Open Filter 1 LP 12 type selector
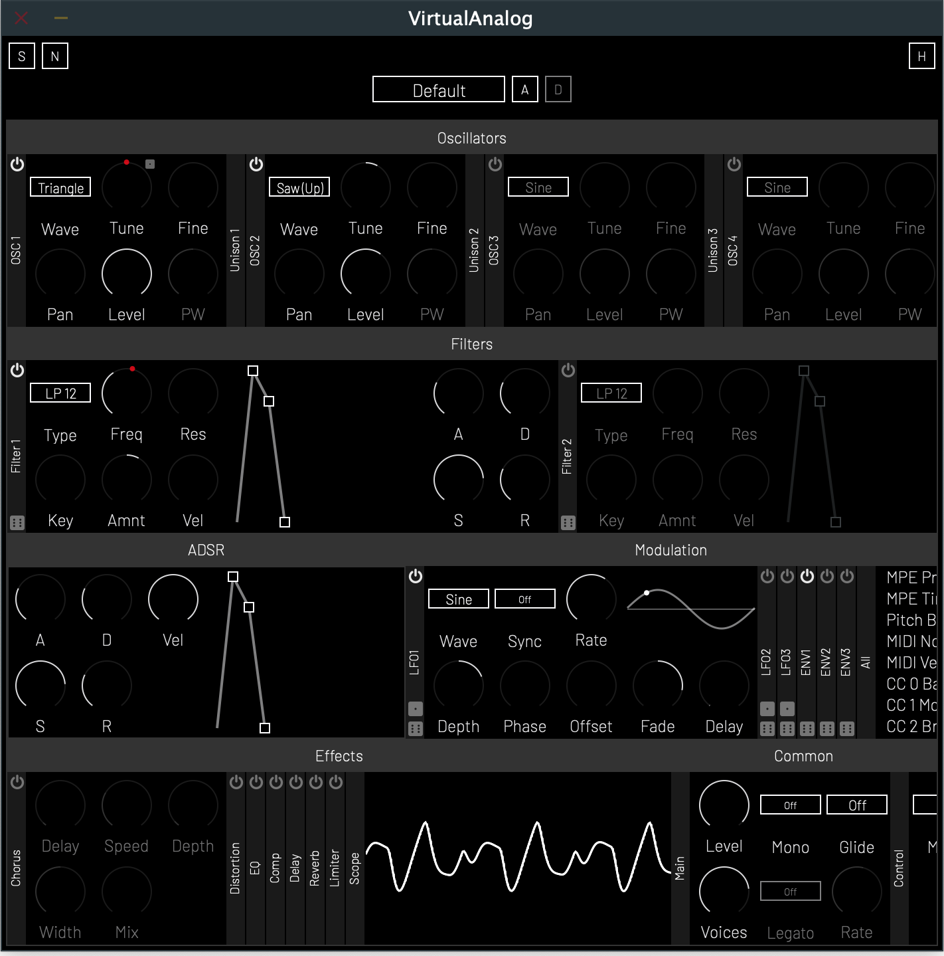 [x=60, y=393]
